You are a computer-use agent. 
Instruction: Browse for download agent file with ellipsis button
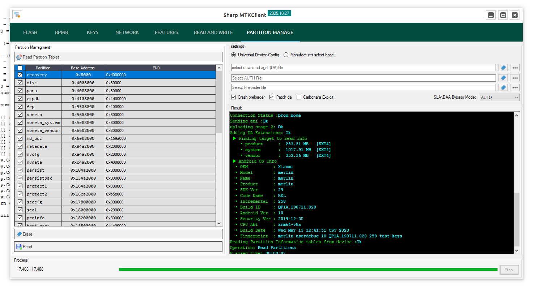click(x=515, y=68)
